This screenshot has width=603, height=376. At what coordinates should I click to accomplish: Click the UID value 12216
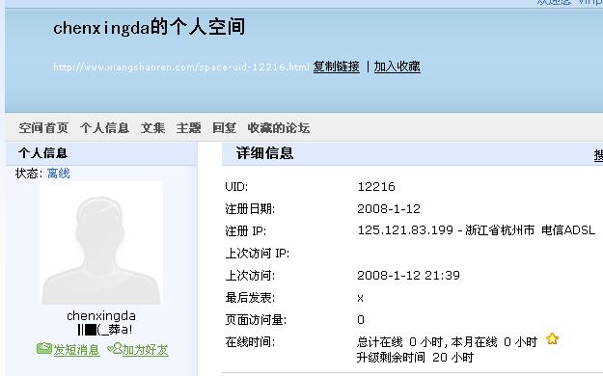pyautogui.click(x=376, y=186)
